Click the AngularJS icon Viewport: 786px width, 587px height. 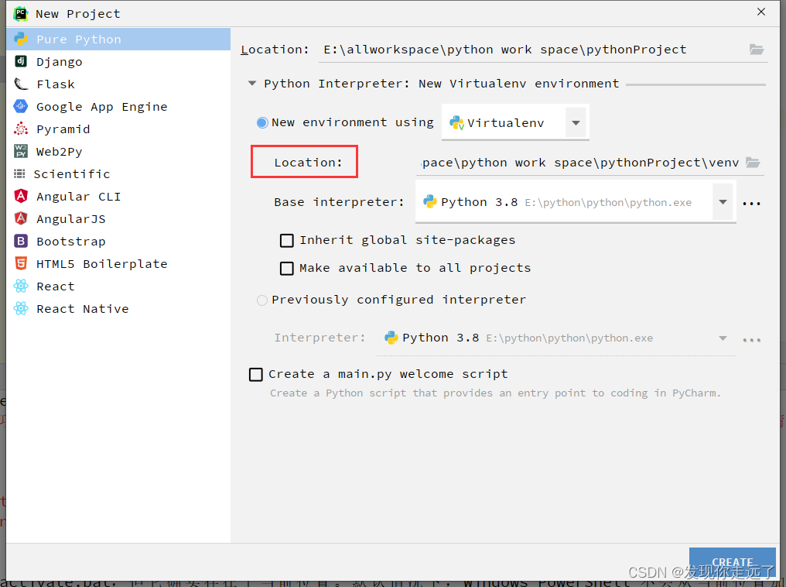(21, 218)
